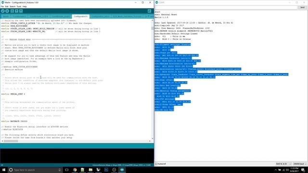Screen dimensions: 308x173
Task: Click the volume icon in system tray
Action: (287, 170)
